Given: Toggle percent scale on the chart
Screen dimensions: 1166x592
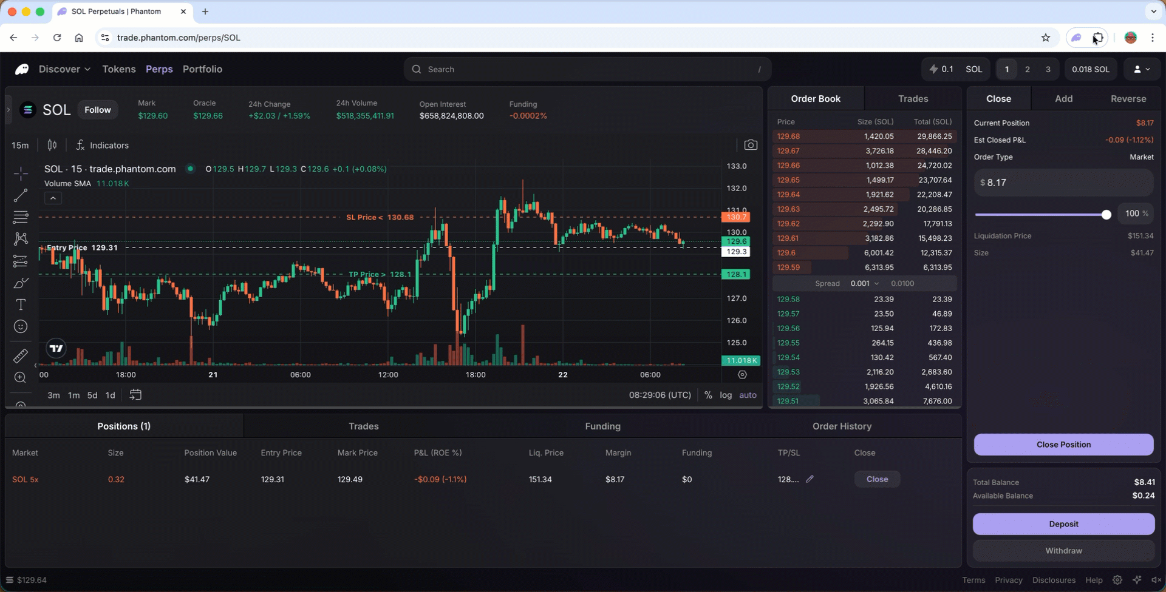Looking at the screenshot, I should point(708,395).
